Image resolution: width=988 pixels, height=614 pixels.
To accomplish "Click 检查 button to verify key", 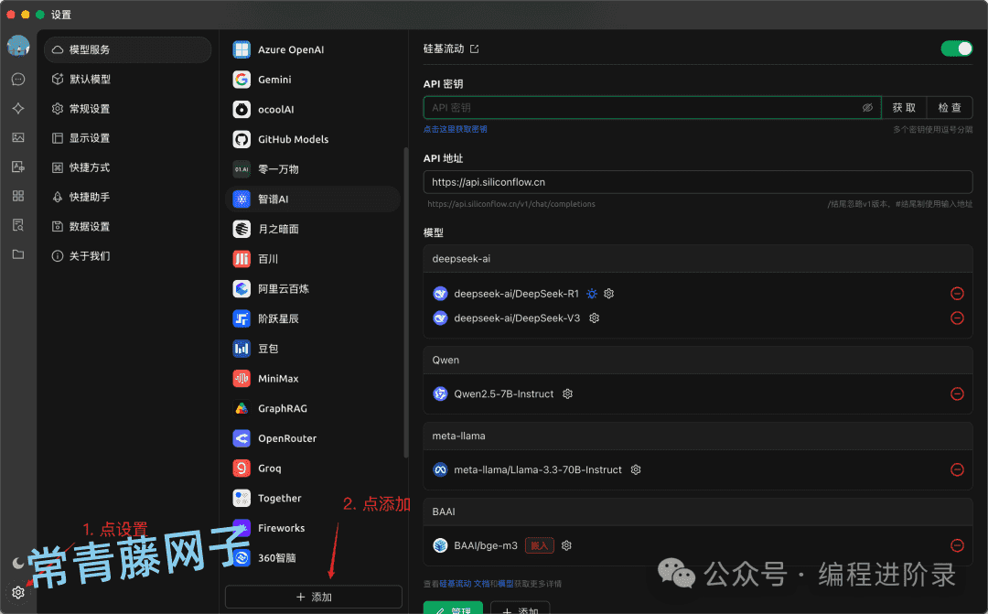I will click(950, 108).
